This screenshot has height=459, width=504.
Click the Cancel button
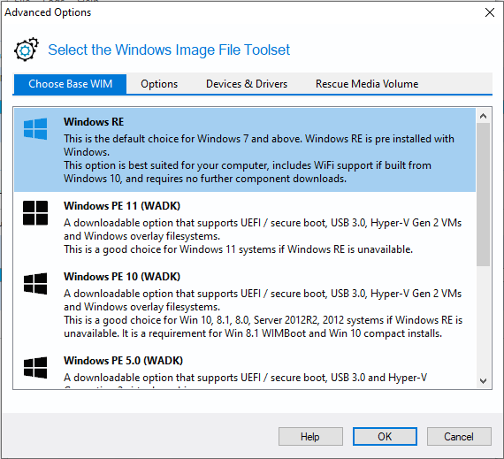459,437
